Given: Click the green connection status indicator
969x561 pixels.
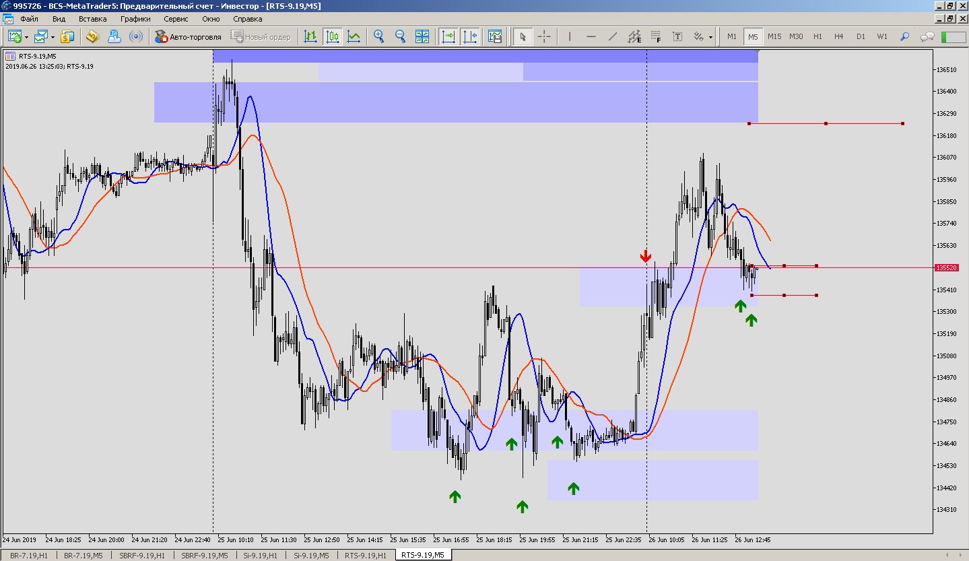Looking at the screenshot, I should pyautogui.click(x=952, y=36).
